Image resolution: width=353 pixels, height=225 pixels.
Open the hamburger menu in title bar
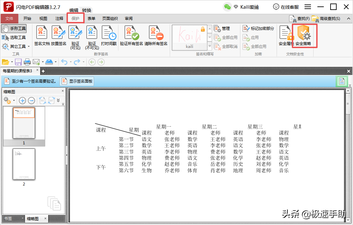[x=308, y=7]
